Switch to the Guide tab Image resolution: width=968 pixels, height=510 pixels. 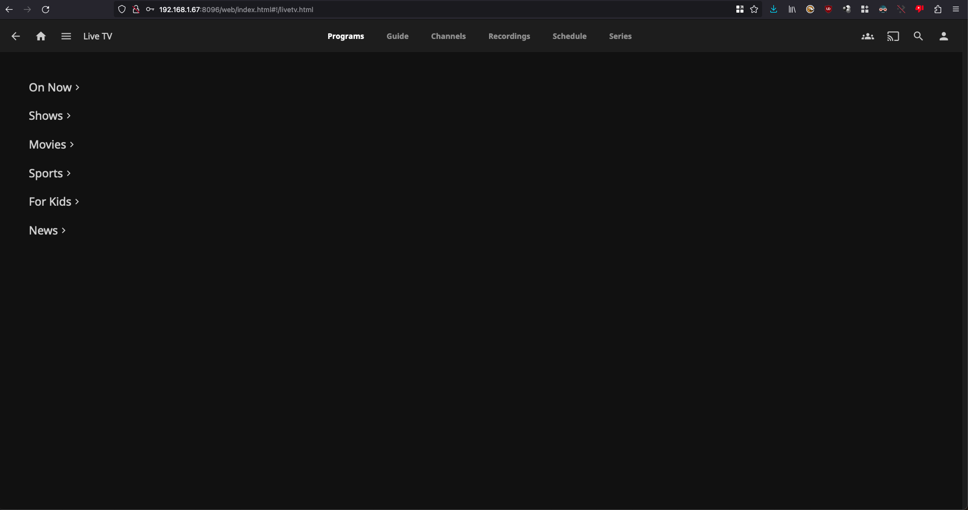point(397,36)
